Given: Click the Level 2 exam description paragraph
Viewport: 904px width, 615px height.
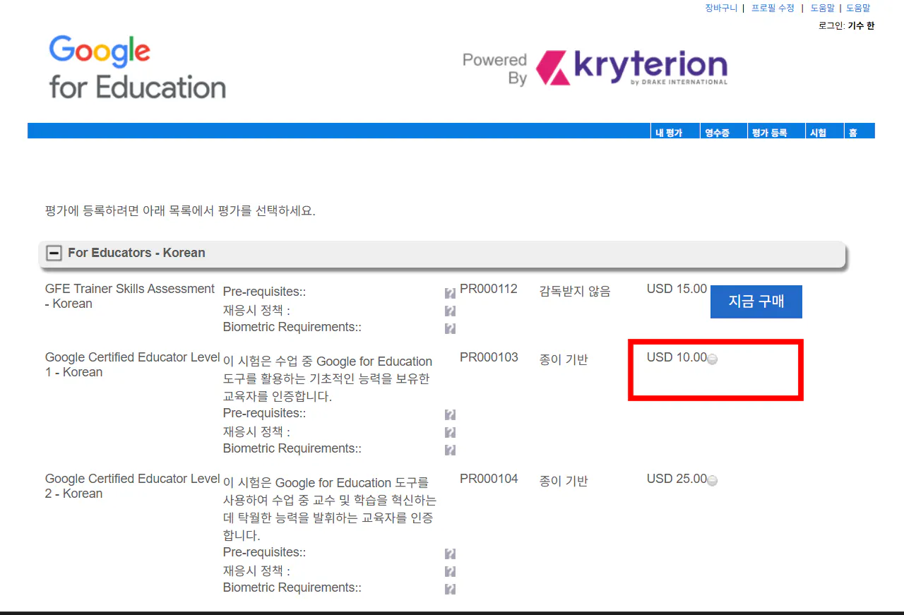Looking at the screenshot, I should (x=330, y=509).
